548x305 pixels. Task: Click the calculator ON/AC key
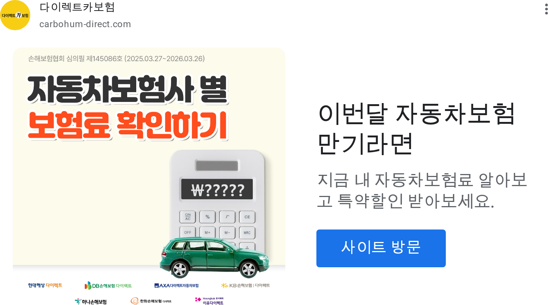(188, 217)
